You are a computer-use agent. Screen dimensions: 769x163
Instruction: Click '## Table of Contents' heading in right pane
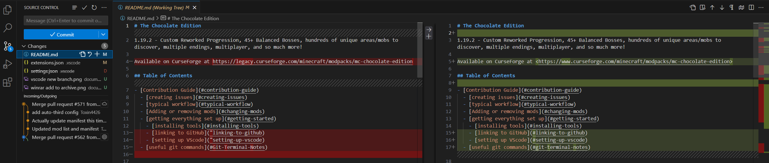pyautogui.click(x=486, y=75)
